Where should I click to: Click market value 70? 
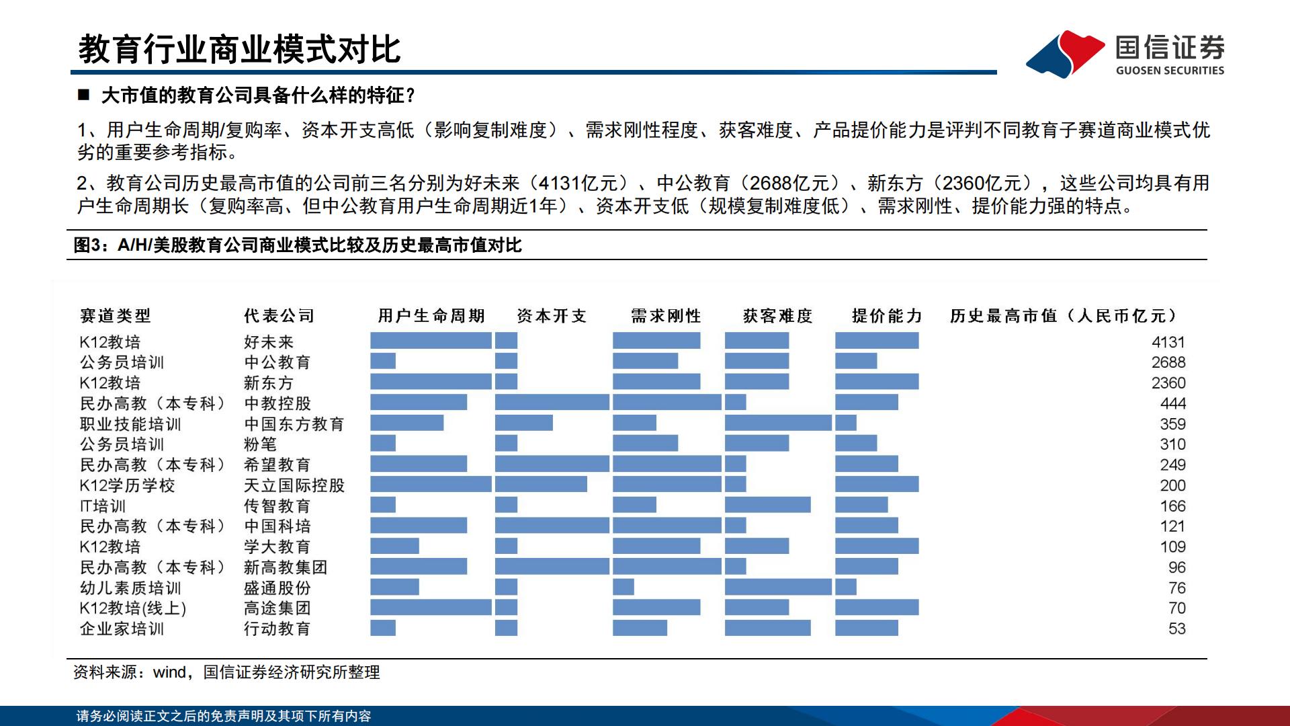point(1177,608)
